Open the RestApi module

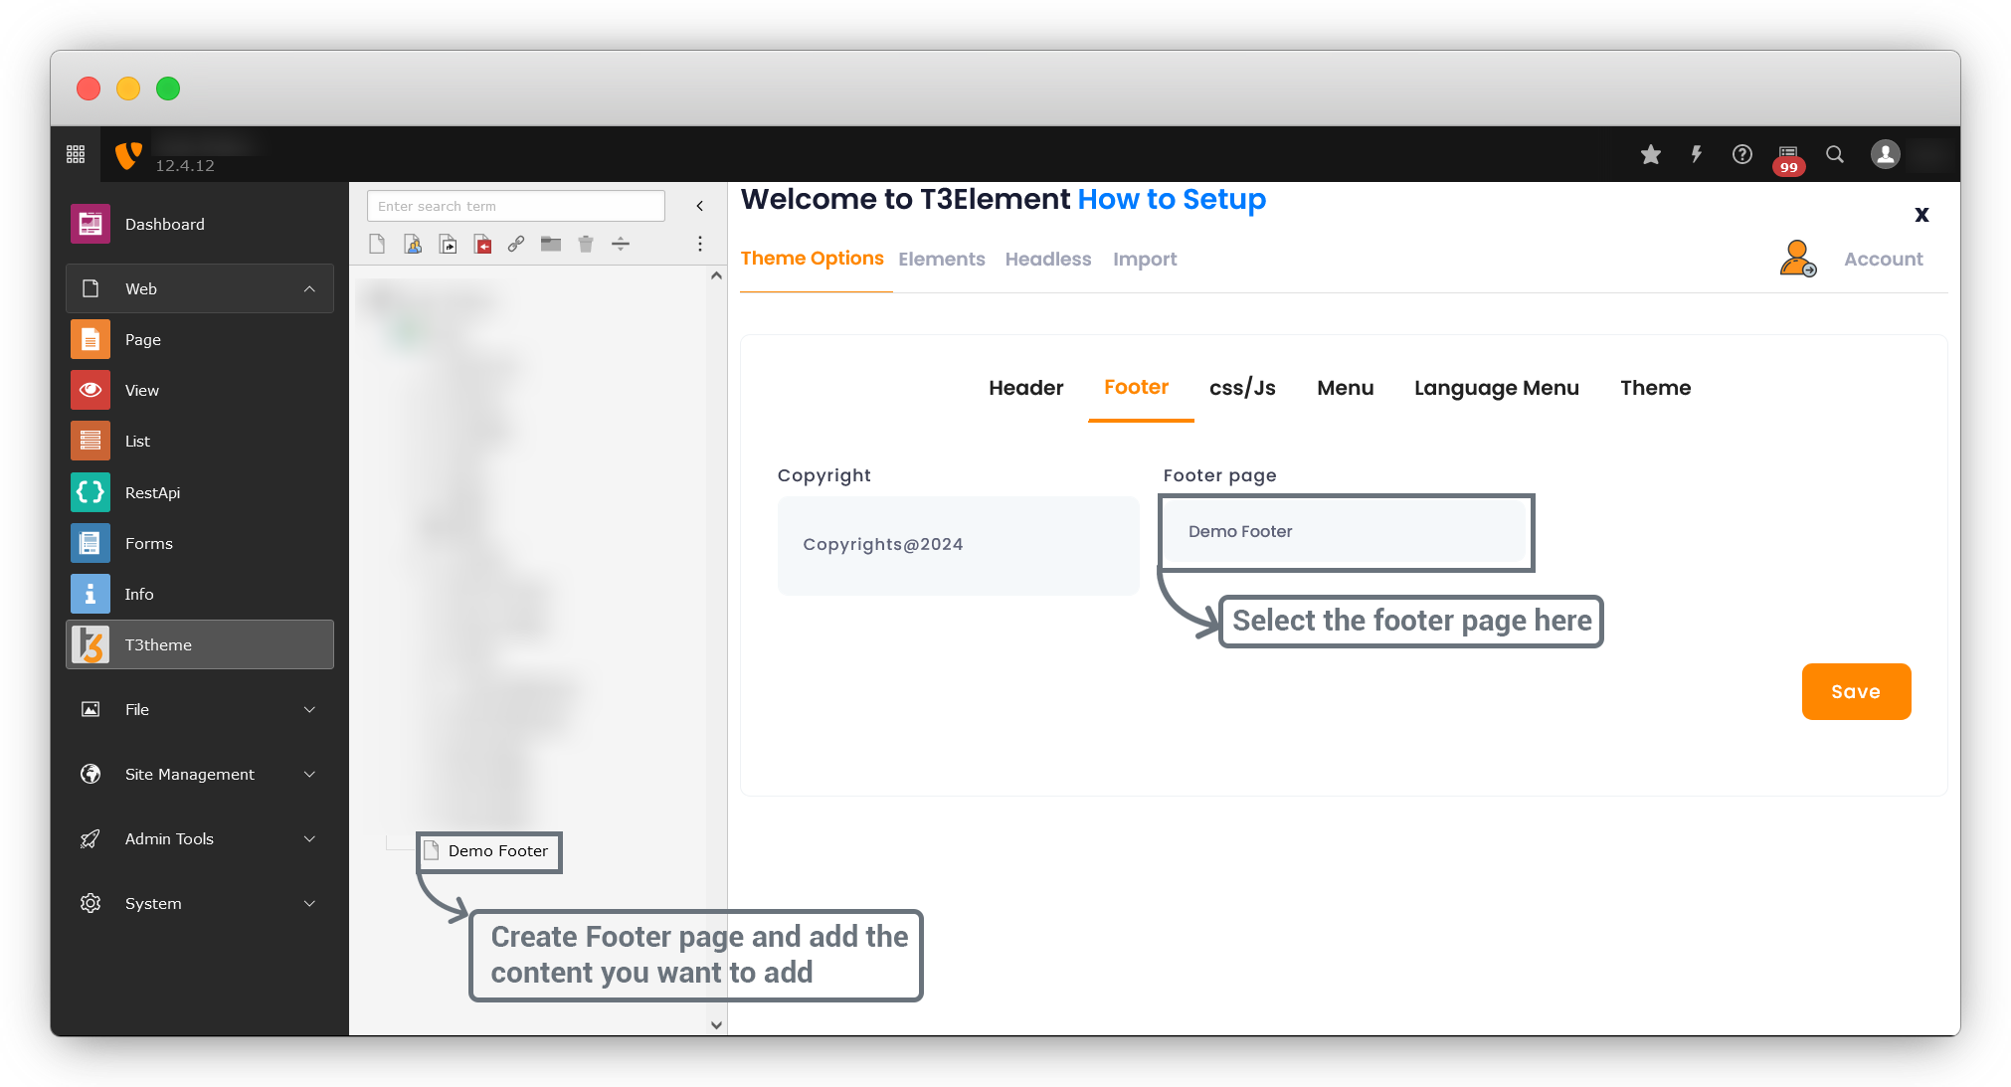[x=199, y=492]
